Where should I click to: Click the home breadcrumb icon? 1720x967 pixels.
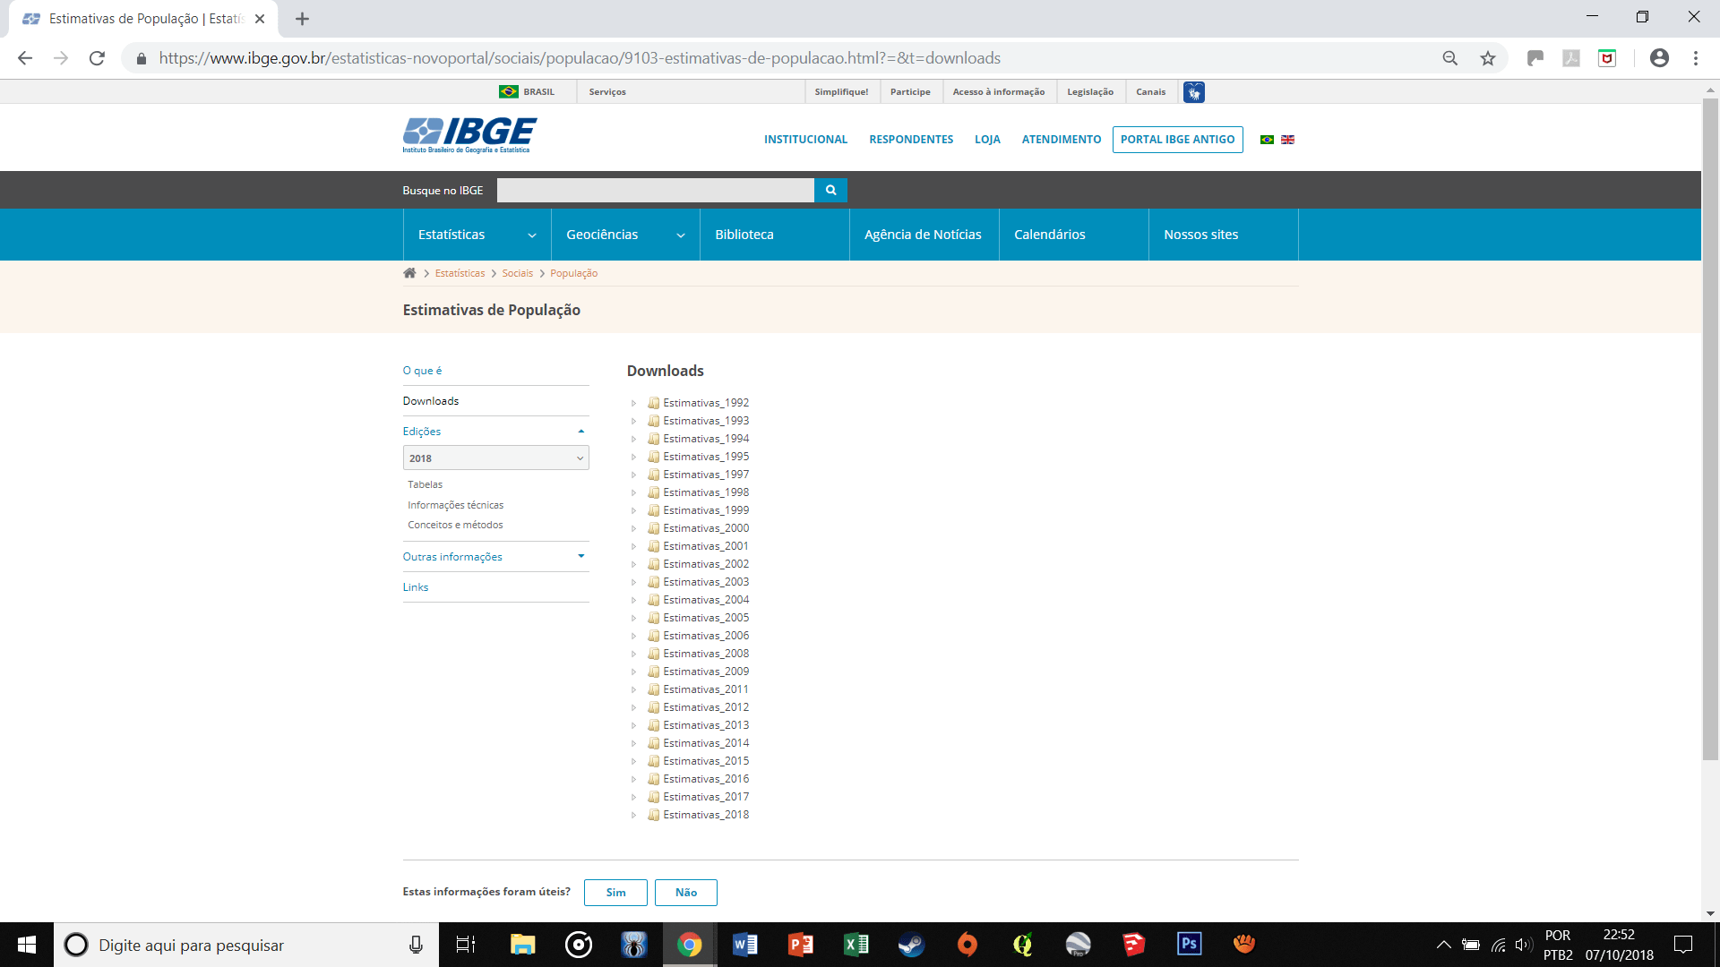409,273
